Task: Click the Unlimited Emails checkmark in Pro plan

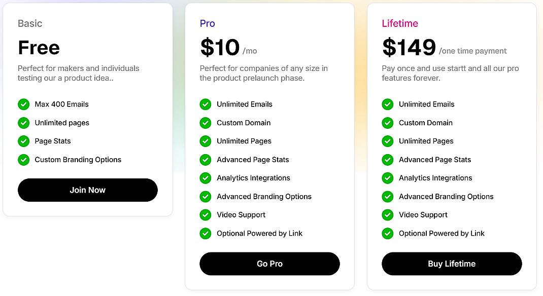Action: pyautogui.click(x=206, y=104)
